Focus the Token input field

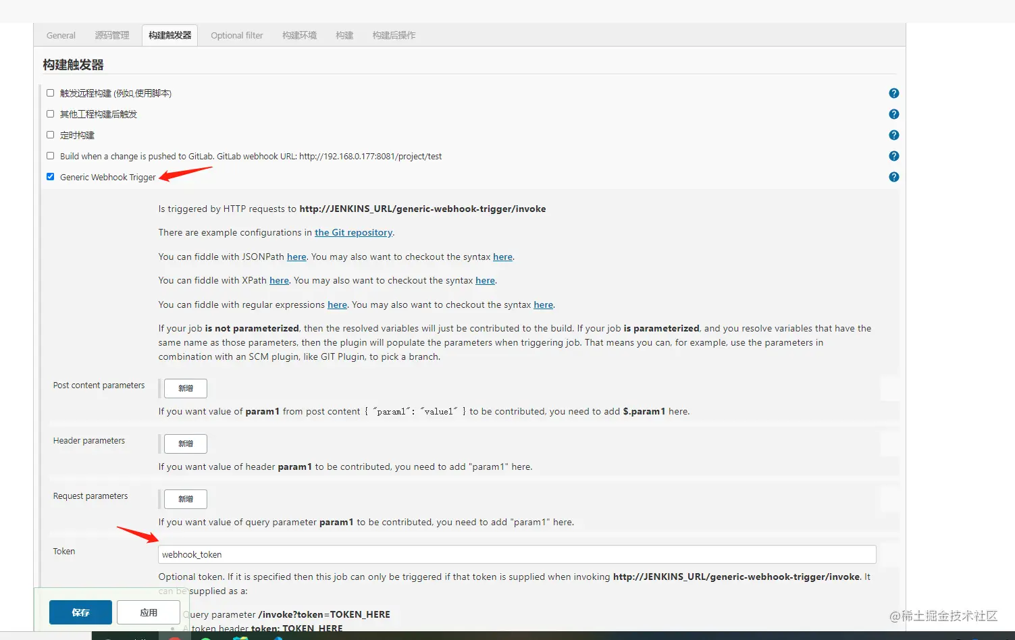pyautogui.click(x=517, y=554)
